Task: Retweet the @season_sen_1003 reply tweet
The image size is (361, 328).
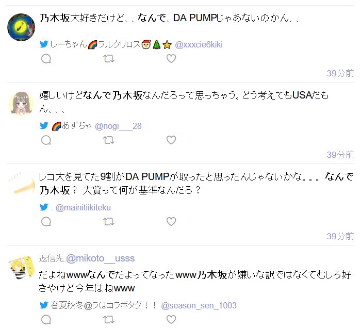Action: point(109,319)
